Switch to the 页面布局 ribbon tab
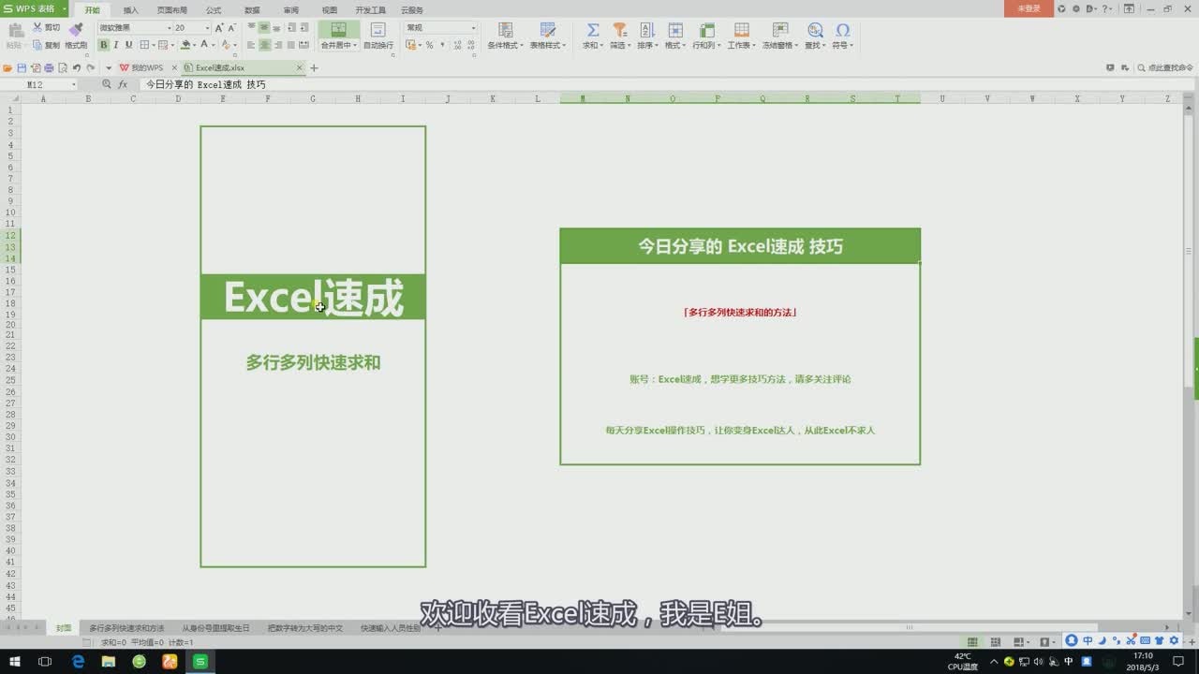 (171, 9)
